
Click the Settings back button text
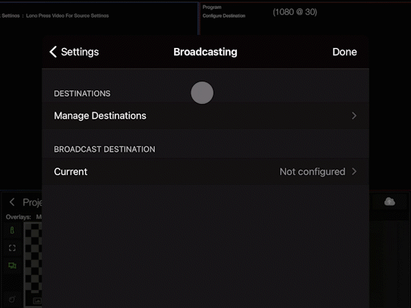[79, 52]
